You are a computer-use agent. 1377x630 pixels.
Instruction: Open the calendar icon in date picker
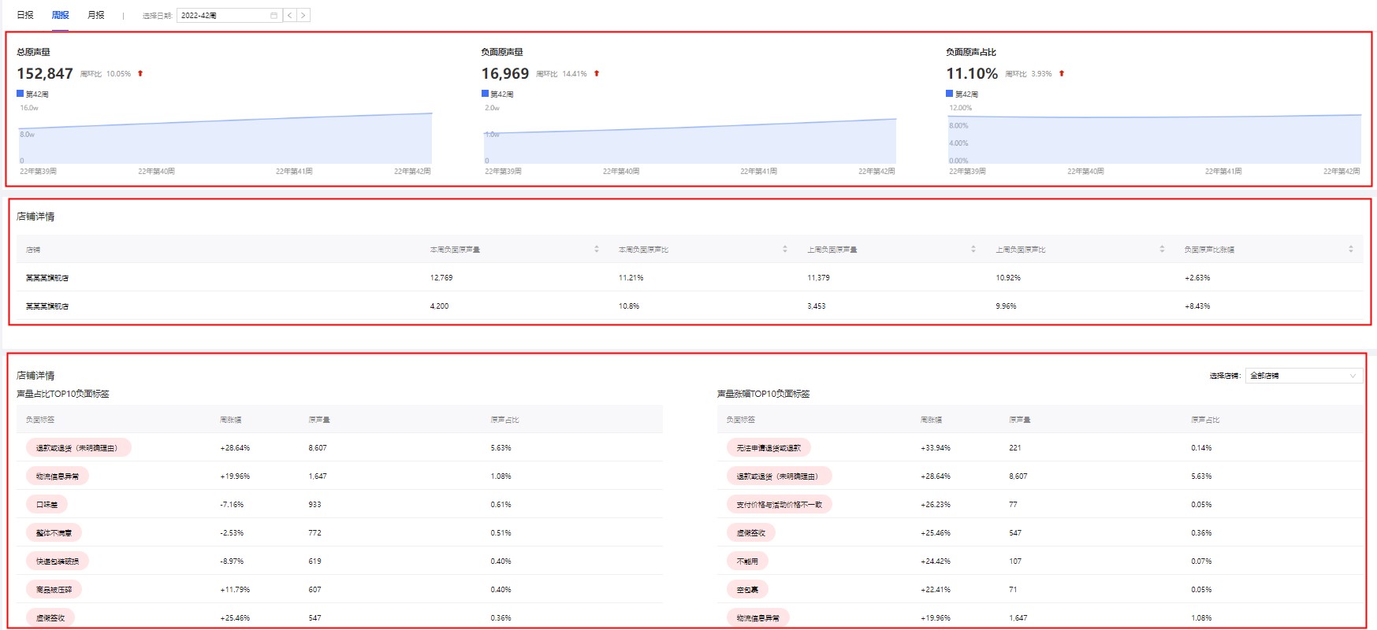click(x=274, y=15)
